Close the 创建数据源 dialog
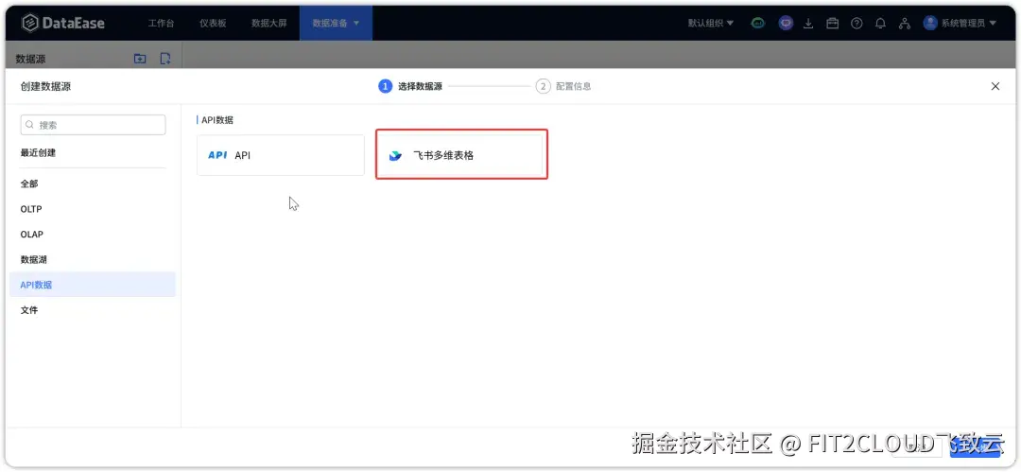This screenshot has width=1021, height=472. 995,86
